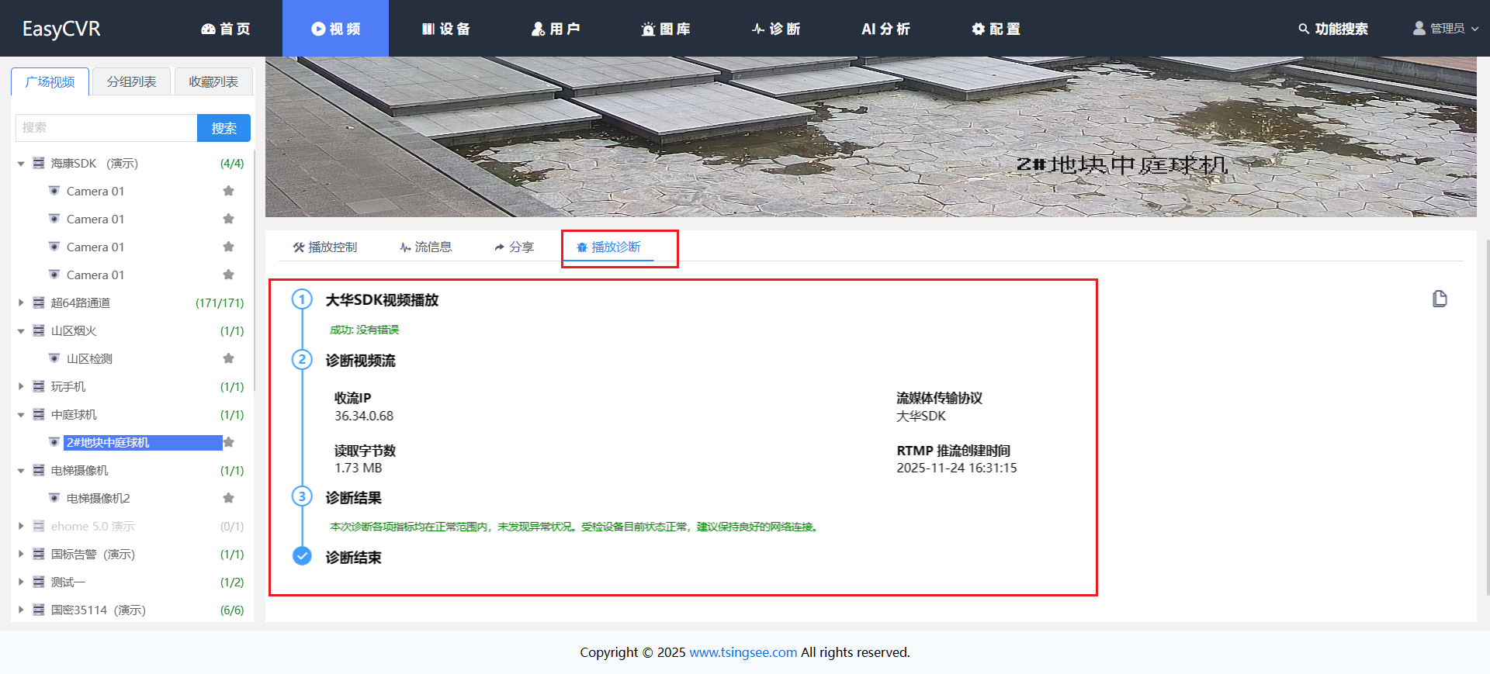
Task: Click the camera icon beside 山区检测
Action: click(x=54, y=358)
